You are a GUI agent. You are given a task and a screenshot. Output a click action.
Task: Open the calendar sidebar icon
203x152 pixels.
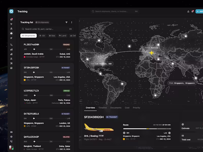pyautogui.click(x=11, y=68)
